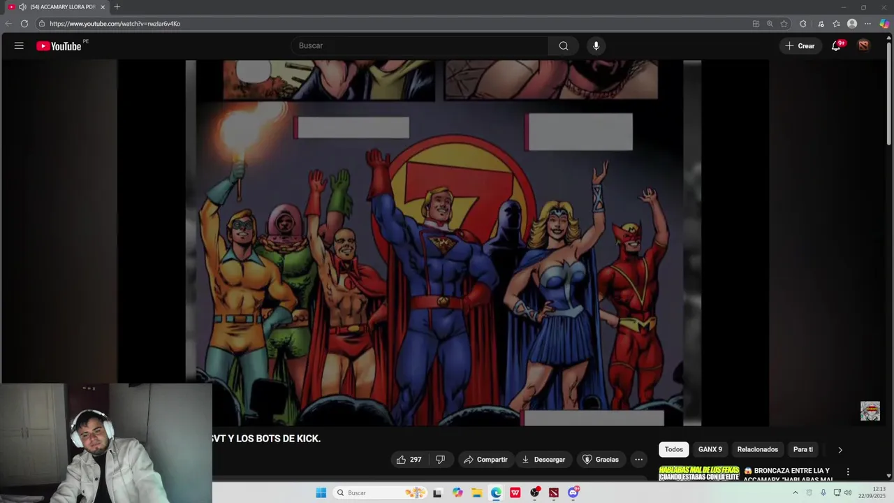Show next chips with right arrow
Image resolution: width=894 pixels, height=503 pixels.
click(840, 450)
